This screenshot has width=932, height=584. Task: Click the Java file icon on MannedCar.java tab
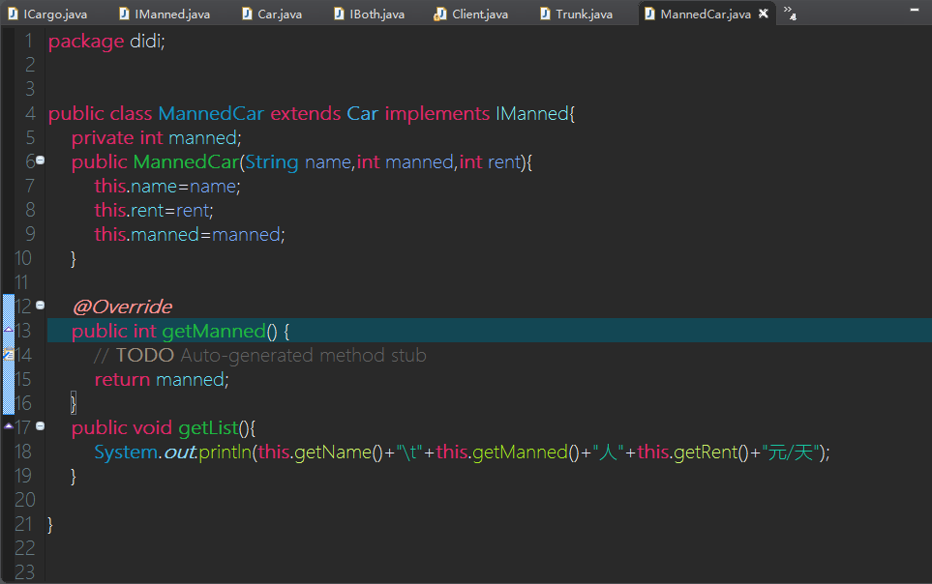tap(649, 15)
